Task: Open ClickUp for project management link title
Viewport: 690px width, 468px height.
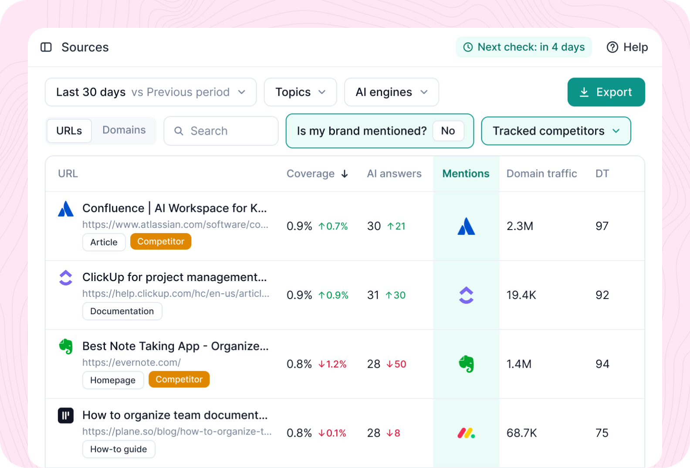Action: pyautogui.click(x=175, y=277)
